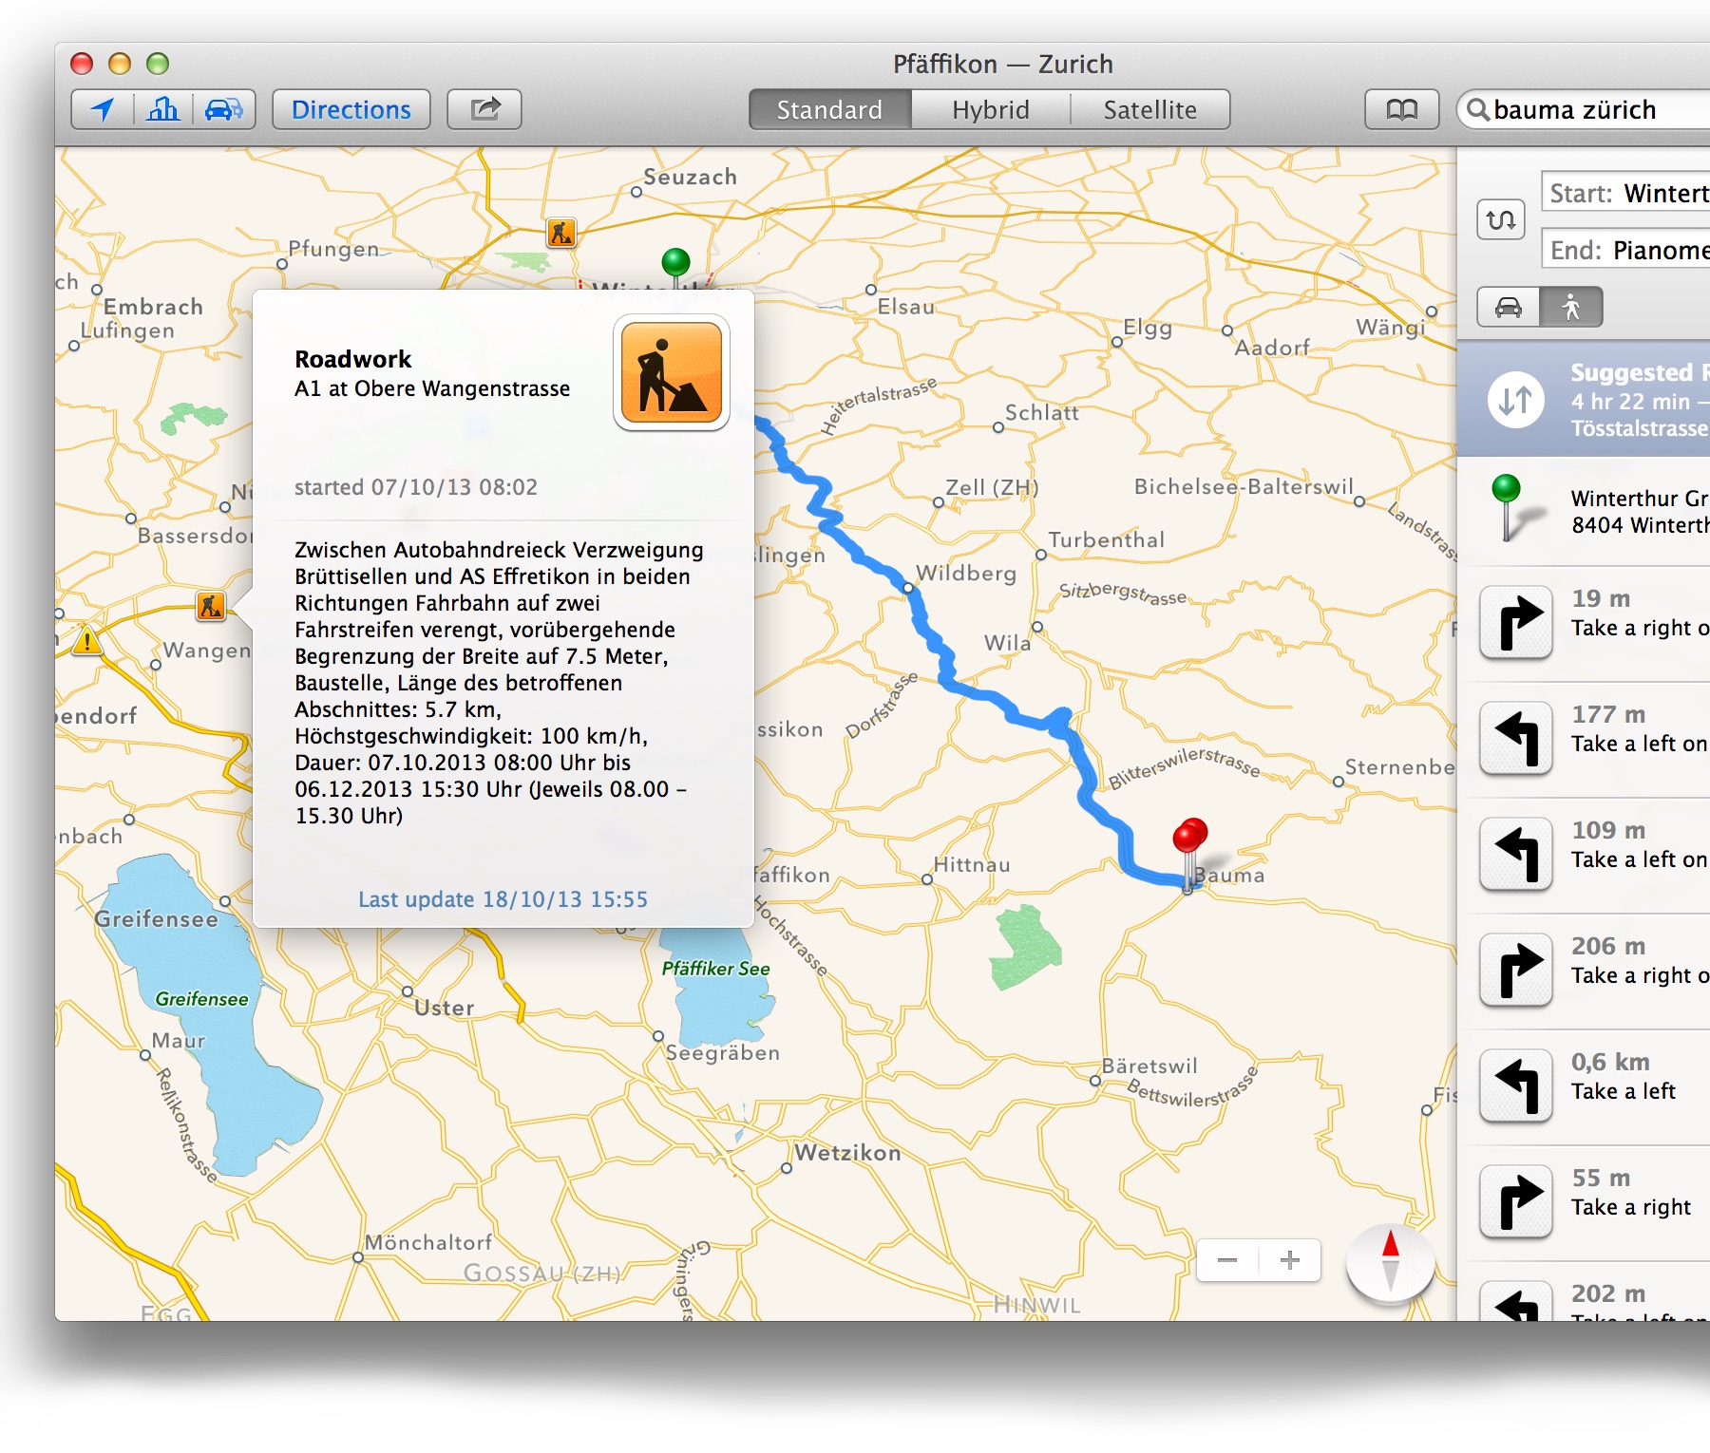Click the current location arrow icon
The height and width of the screenshot is (1453, 1710).
[x=103, y=110]
